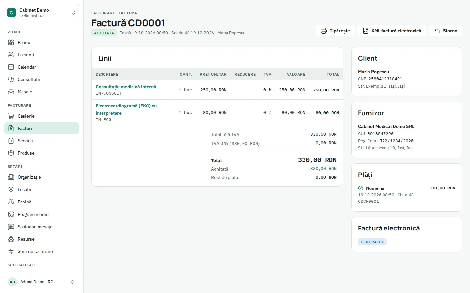Click the Locații map pin icon
This screenshot has width=470, height=293.
(11, 189)
